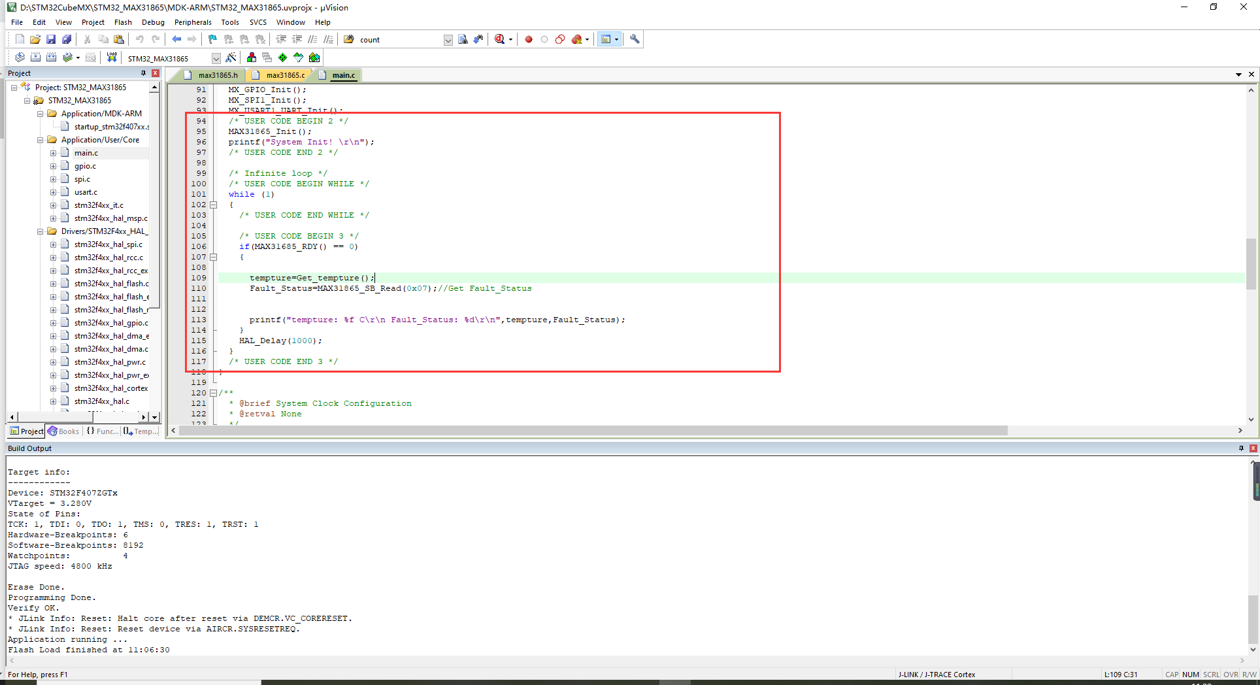Undo the last edit
Image resolution: width=1260 pixels, height=685 pixels.
(139, 39)
